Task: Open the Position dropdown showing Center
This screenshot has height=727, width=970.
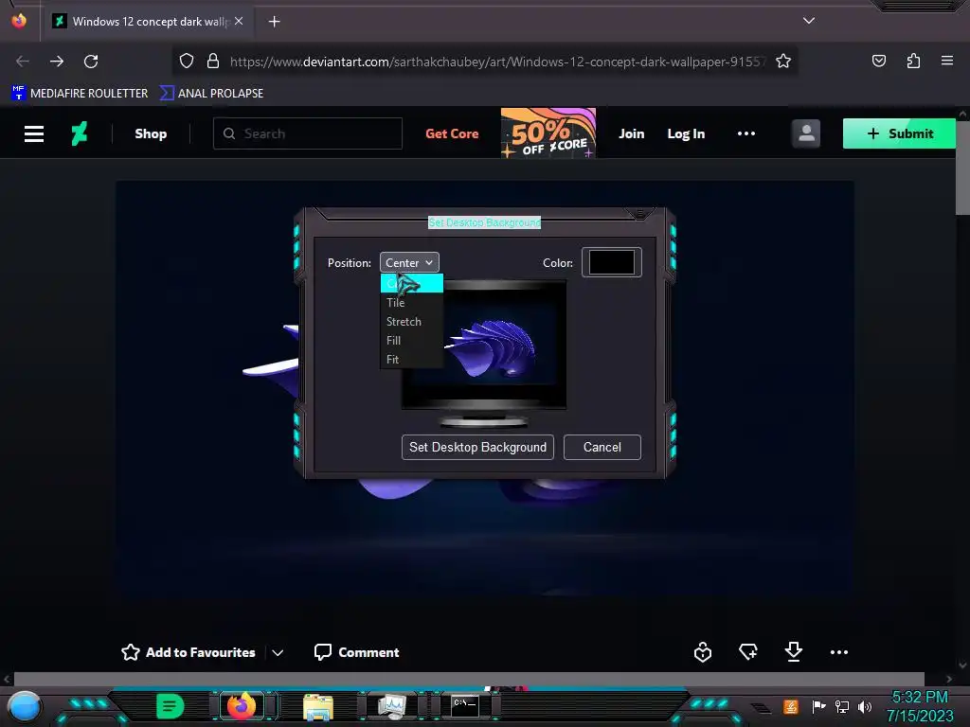Action: [409, 263]
